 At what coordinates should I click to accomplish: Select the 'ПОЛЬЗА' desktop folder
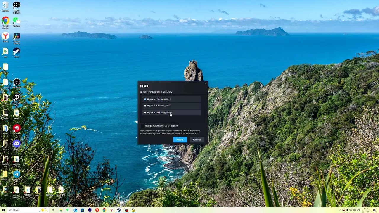point(50,191)
